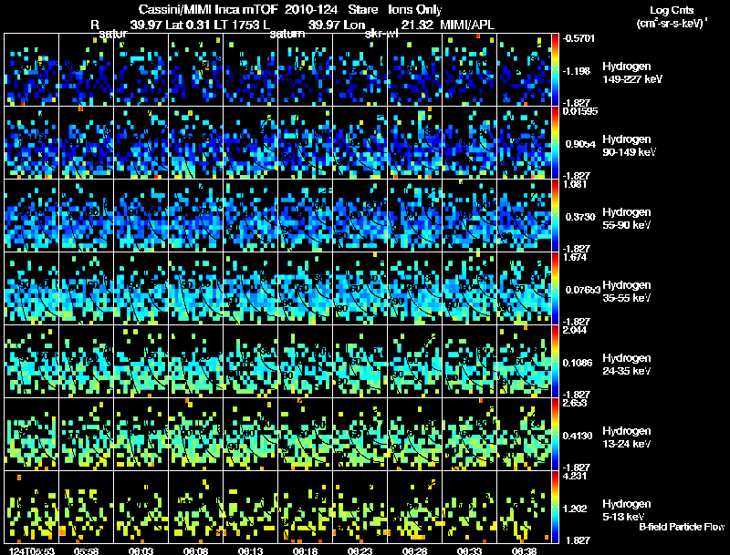Viewport: 730px width, 555px height.
Task: Select the 90-149 keV panel at 06:13
Action: pos(250,143)
